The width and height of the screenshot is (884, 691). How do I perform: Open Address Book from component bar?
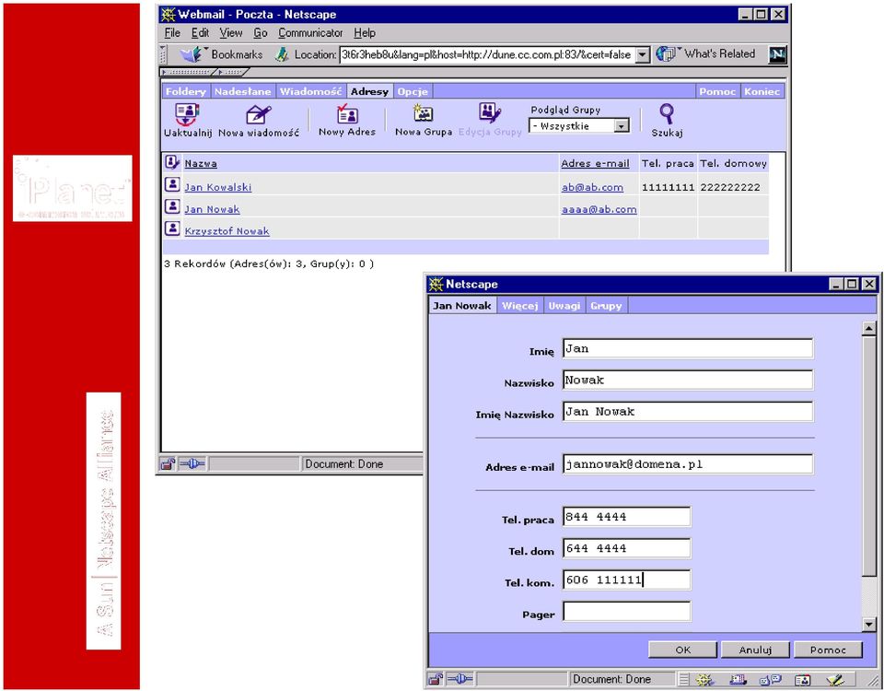(x=802, y=680)
